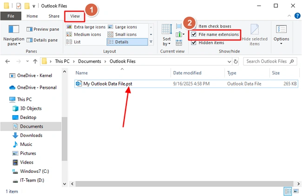Open the Help question mark icon

click(297, 16)
